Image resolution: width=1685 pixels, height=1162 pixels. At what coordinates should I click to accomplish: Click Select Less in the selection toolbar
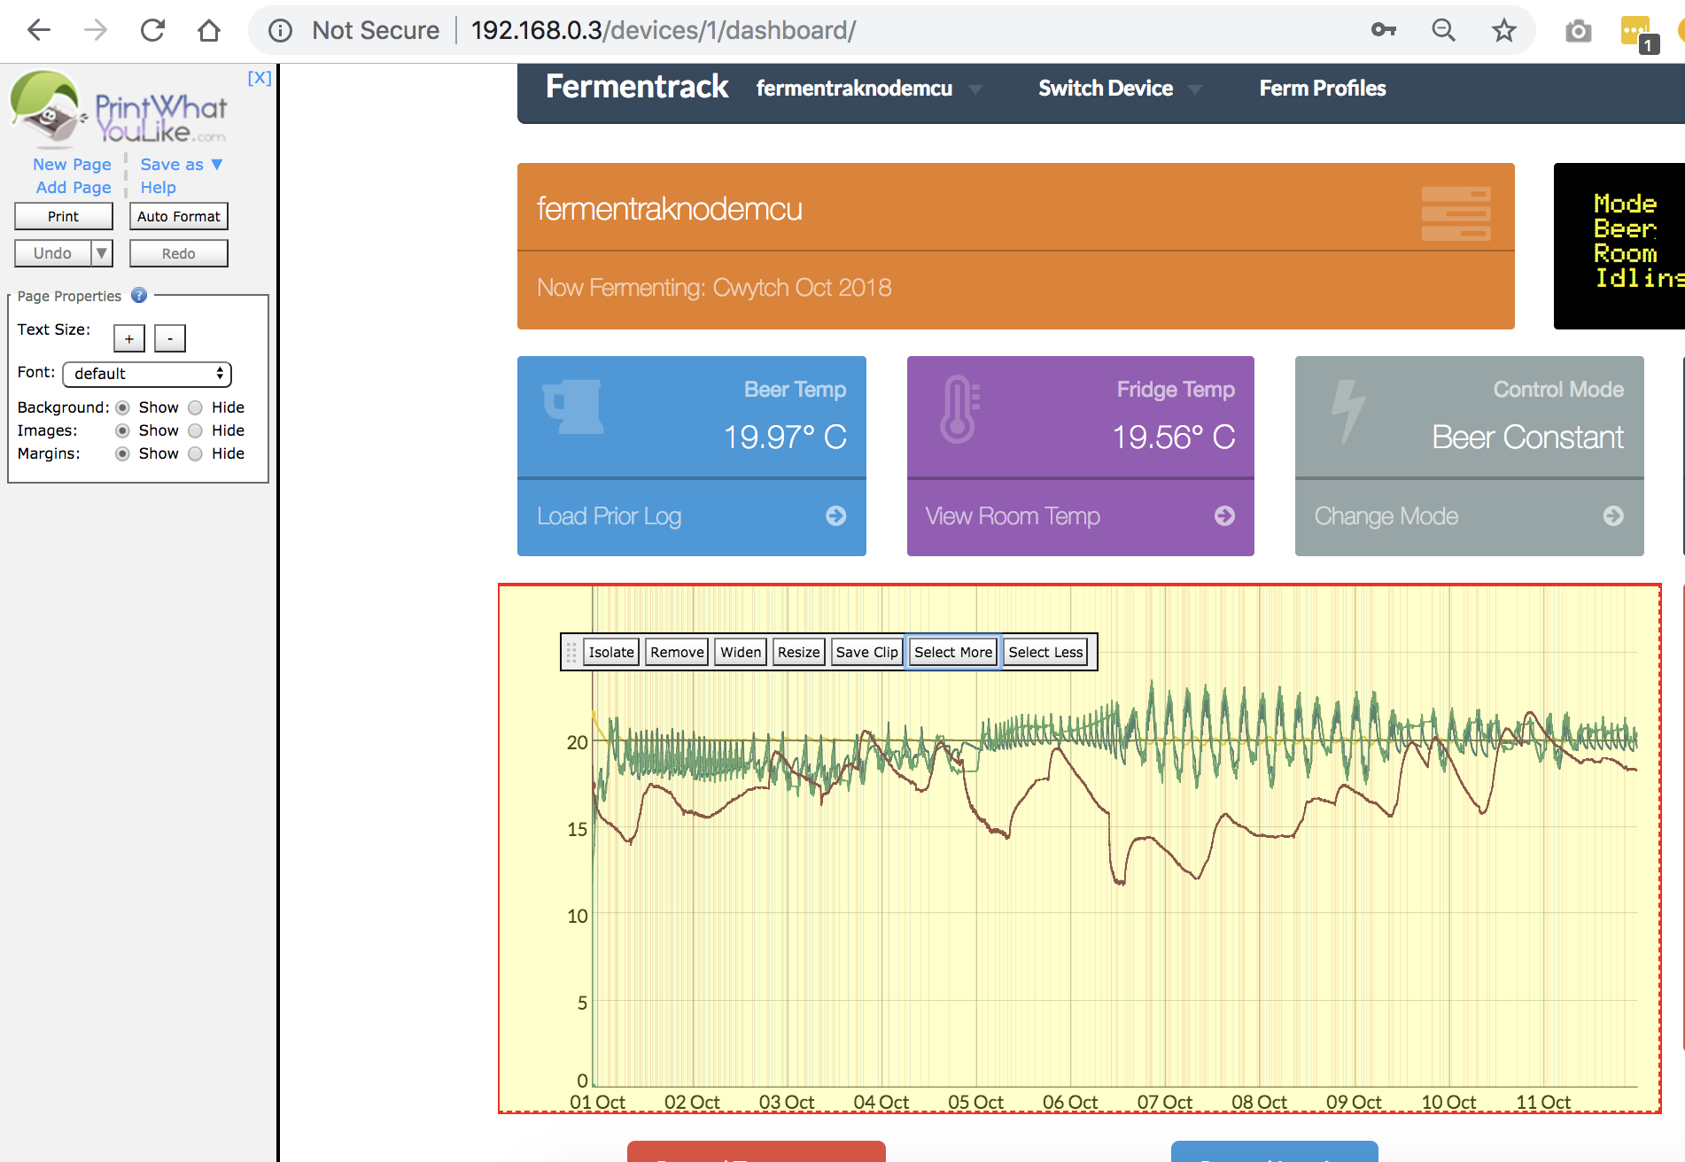1045,652
